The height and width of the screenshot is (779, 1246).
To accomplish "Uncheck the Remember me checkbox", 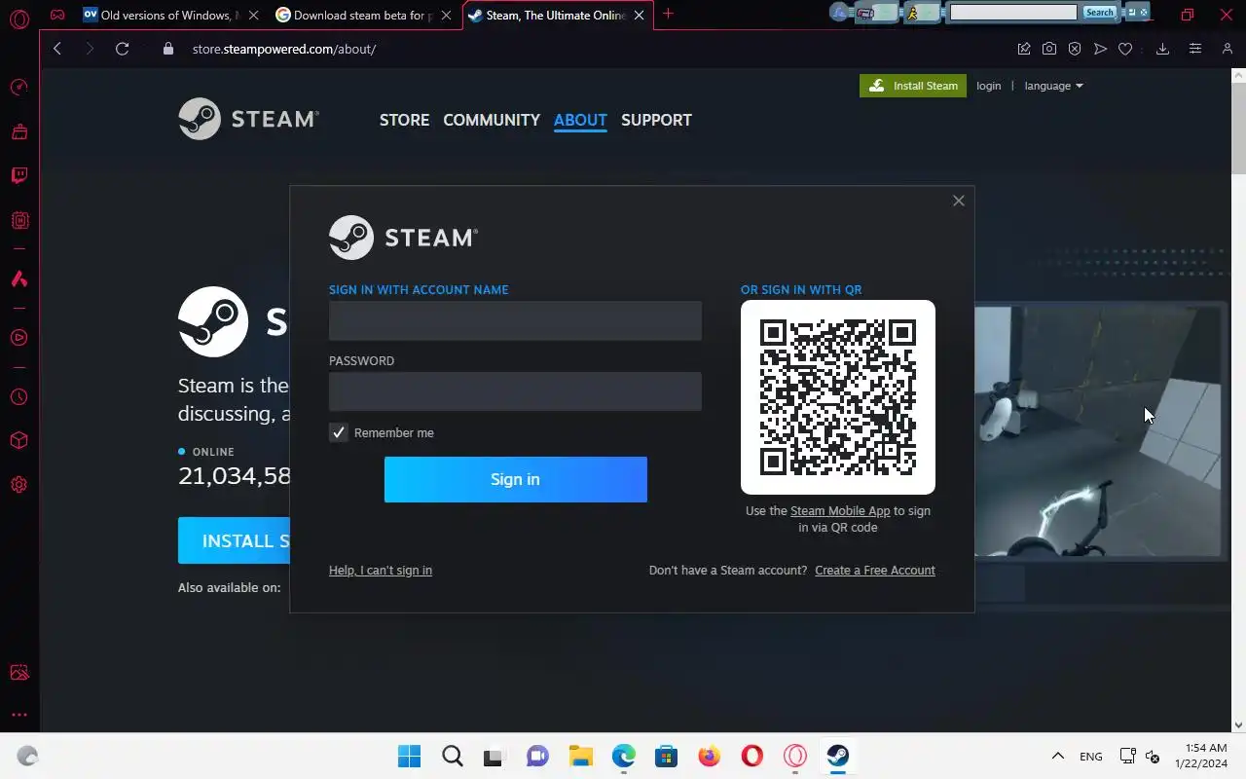I will 339,432.
